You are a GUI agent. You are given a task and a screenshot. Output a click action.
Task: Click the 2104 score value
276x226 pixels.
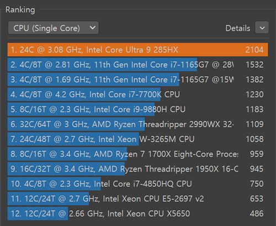(x=254, y=50)
